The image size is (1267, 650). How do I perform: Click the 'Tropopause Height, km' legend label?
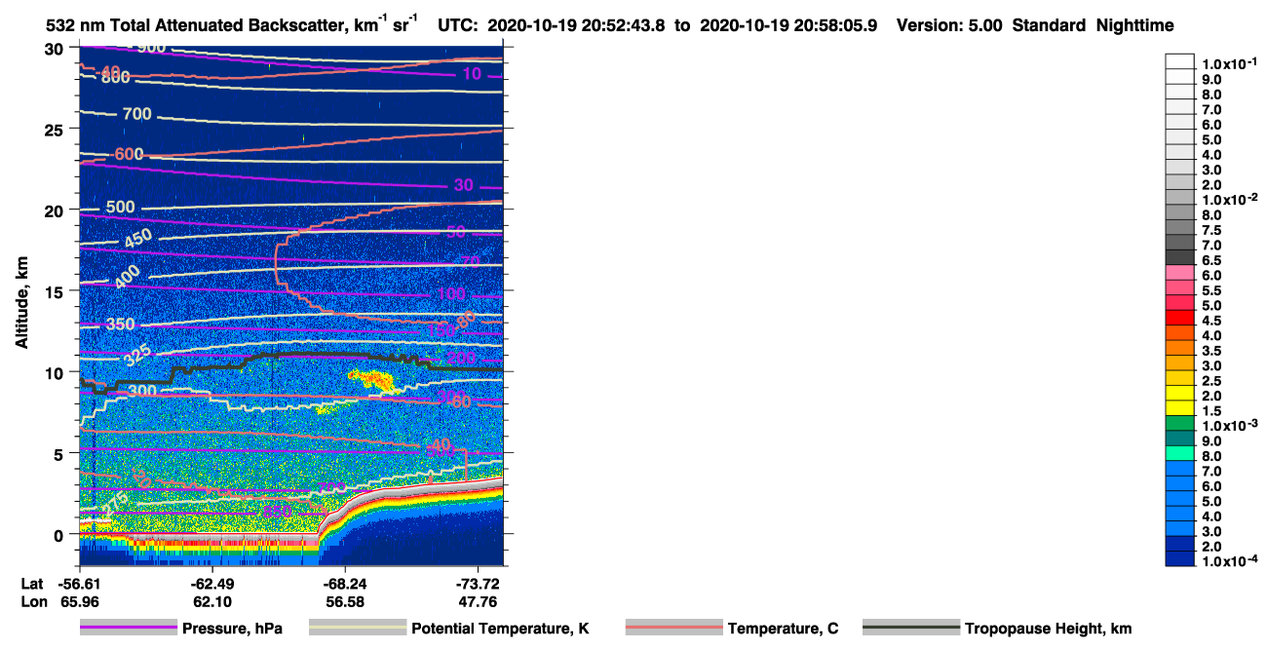tap(1048, 629)
